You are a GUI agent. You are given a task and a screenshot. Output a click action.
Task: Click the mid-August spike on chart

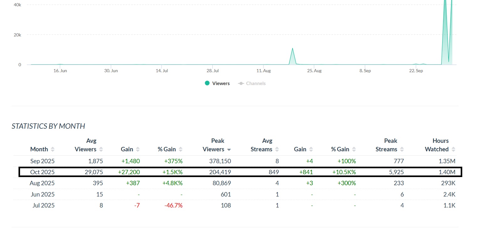pyautogui.click(x=292, y=49)
